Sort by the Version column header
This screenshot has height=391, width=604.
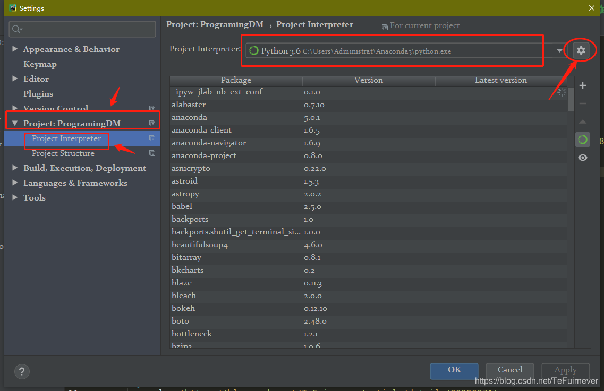pyautogui.click(x=369, y=81)
